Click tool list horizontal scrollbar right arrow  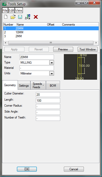click(96, 43)
